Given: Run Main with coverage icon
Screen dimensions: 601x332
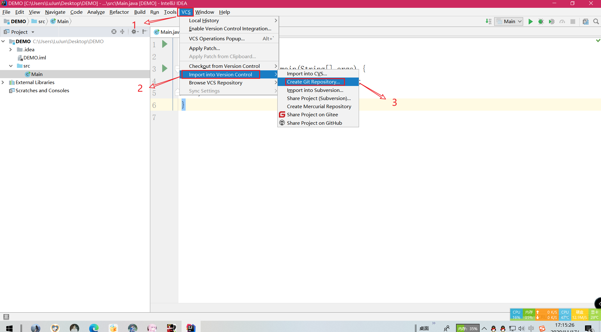Looking at the screenshot, I should (x=552, y=22).
